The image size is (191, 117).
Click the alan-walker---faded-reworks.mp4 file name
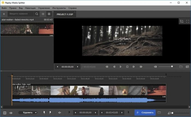18,20
